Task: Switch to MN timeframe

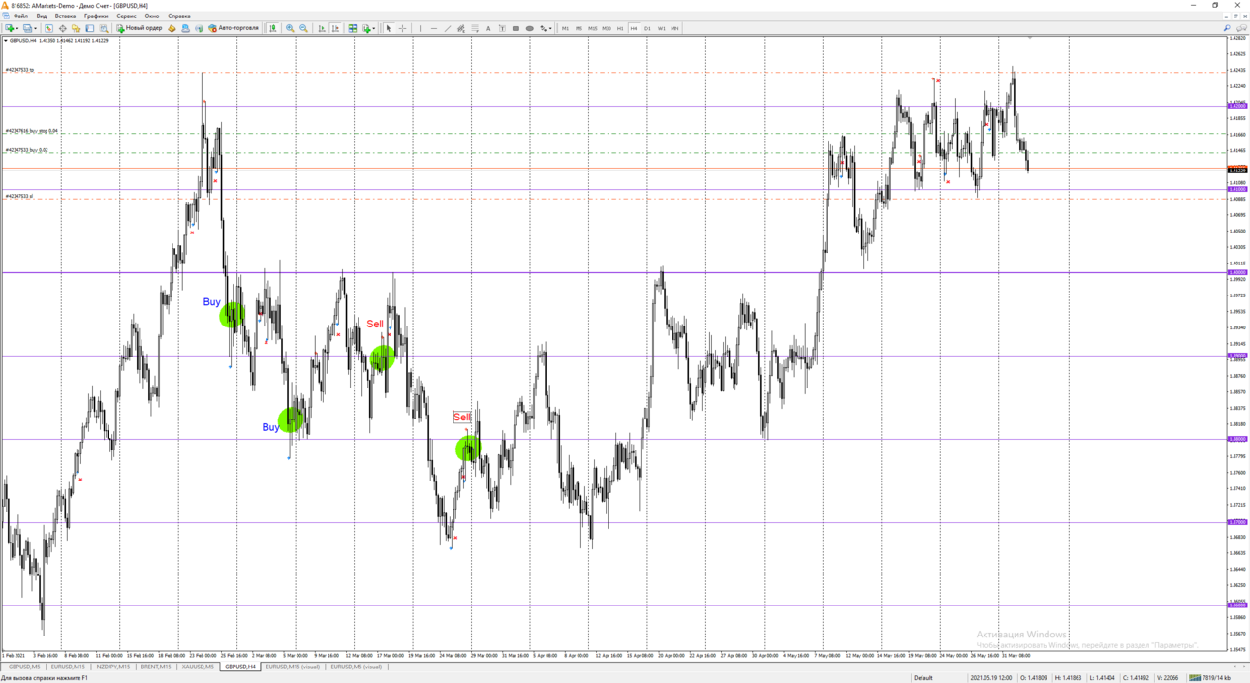Action: [674, 28]
